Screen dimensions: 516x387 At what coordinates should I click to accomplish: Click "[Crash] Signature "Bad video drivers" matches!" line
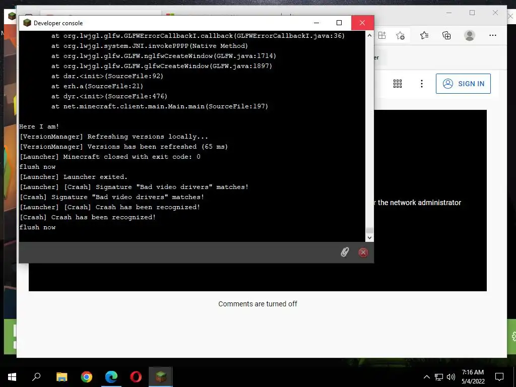112,197
